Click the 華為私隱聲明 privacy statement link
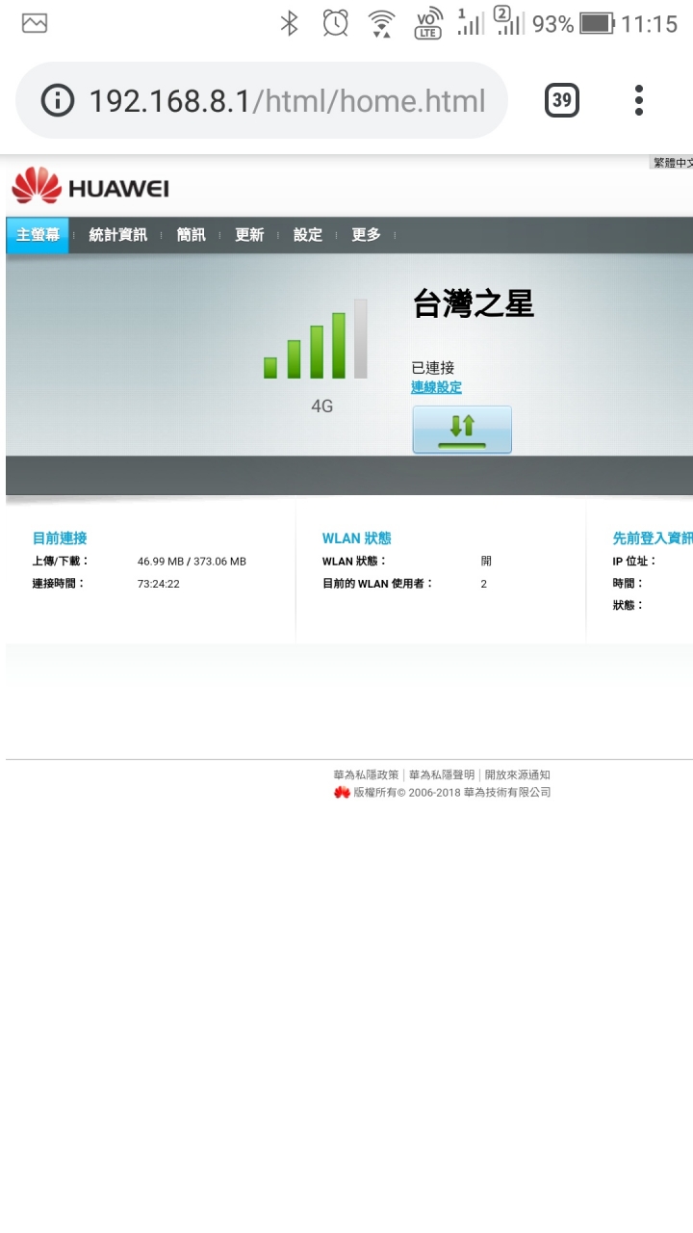Image resolution: width=693 pixels, height=1233 pixels. (442, 774)
